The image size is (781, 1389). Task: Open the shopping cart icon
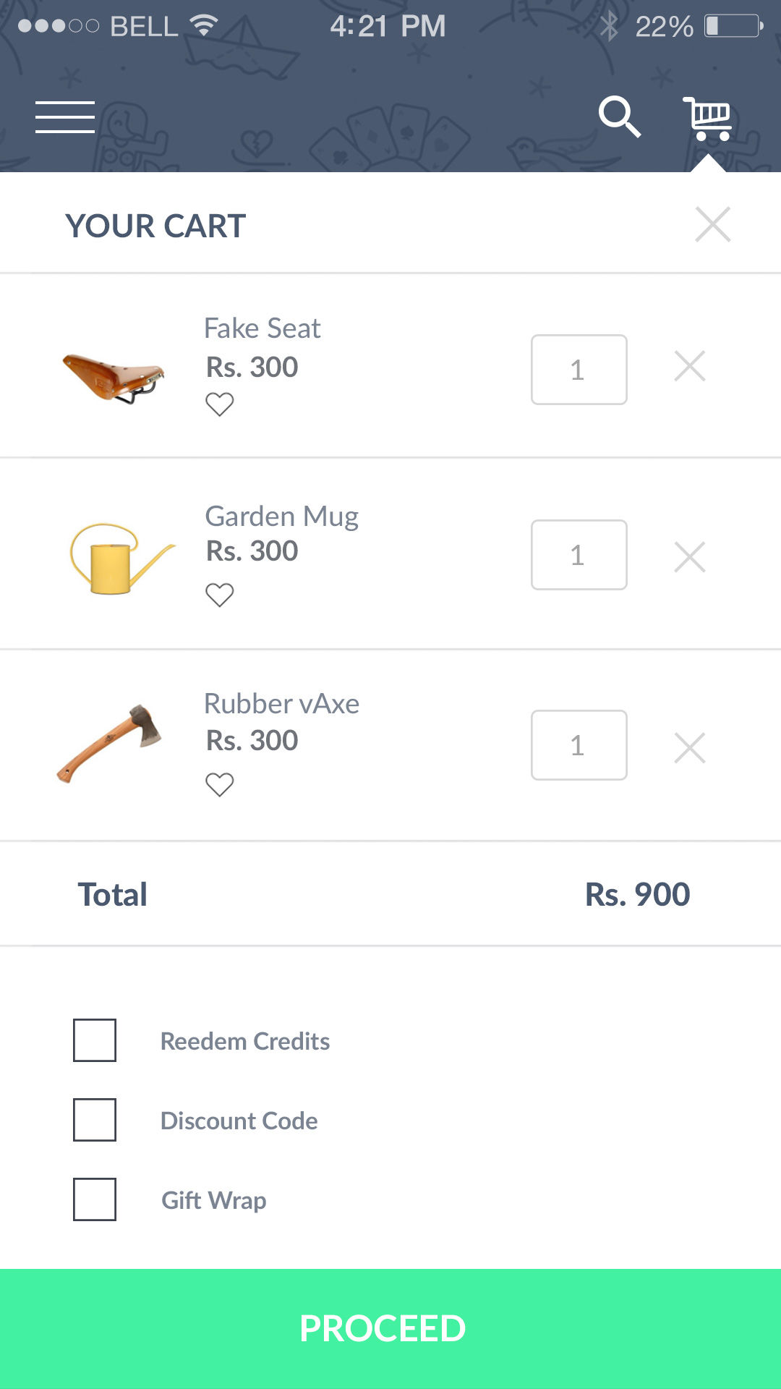(708, 118)
